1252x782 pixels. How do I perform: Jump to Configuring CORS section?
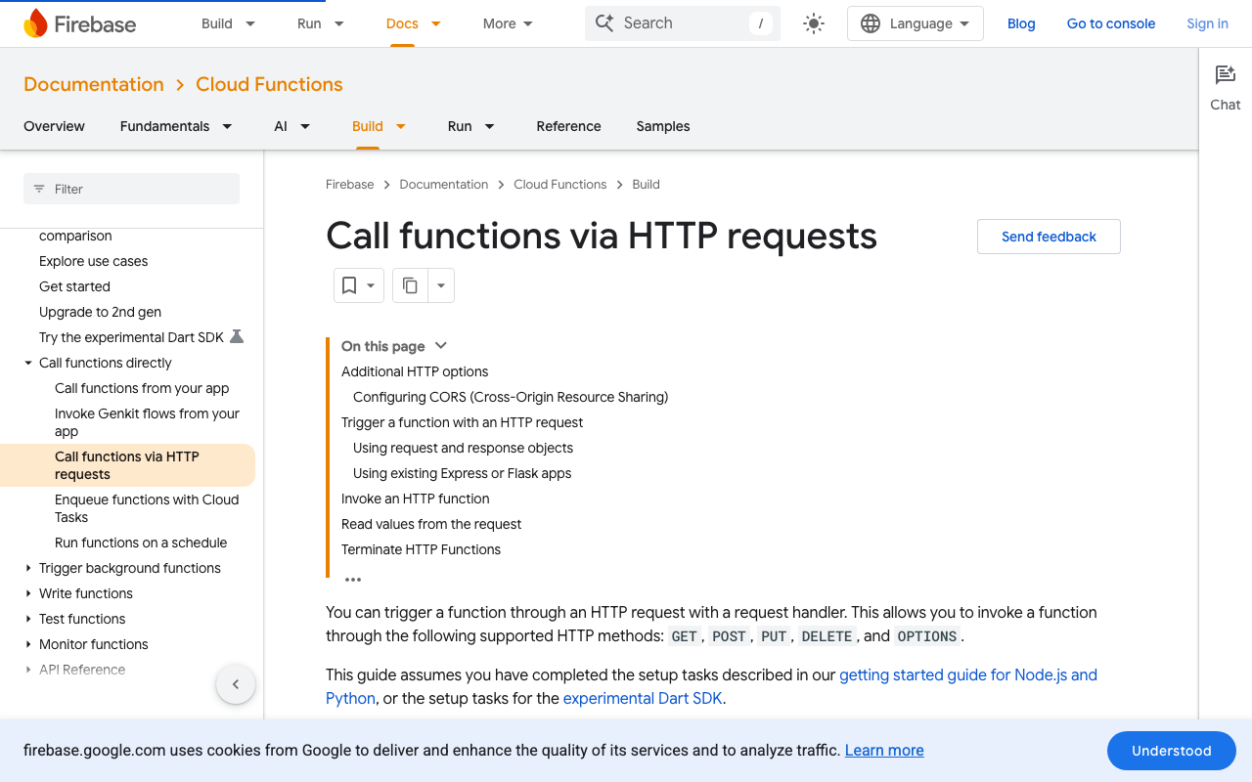pyautogui.click(x=511, y=397)
